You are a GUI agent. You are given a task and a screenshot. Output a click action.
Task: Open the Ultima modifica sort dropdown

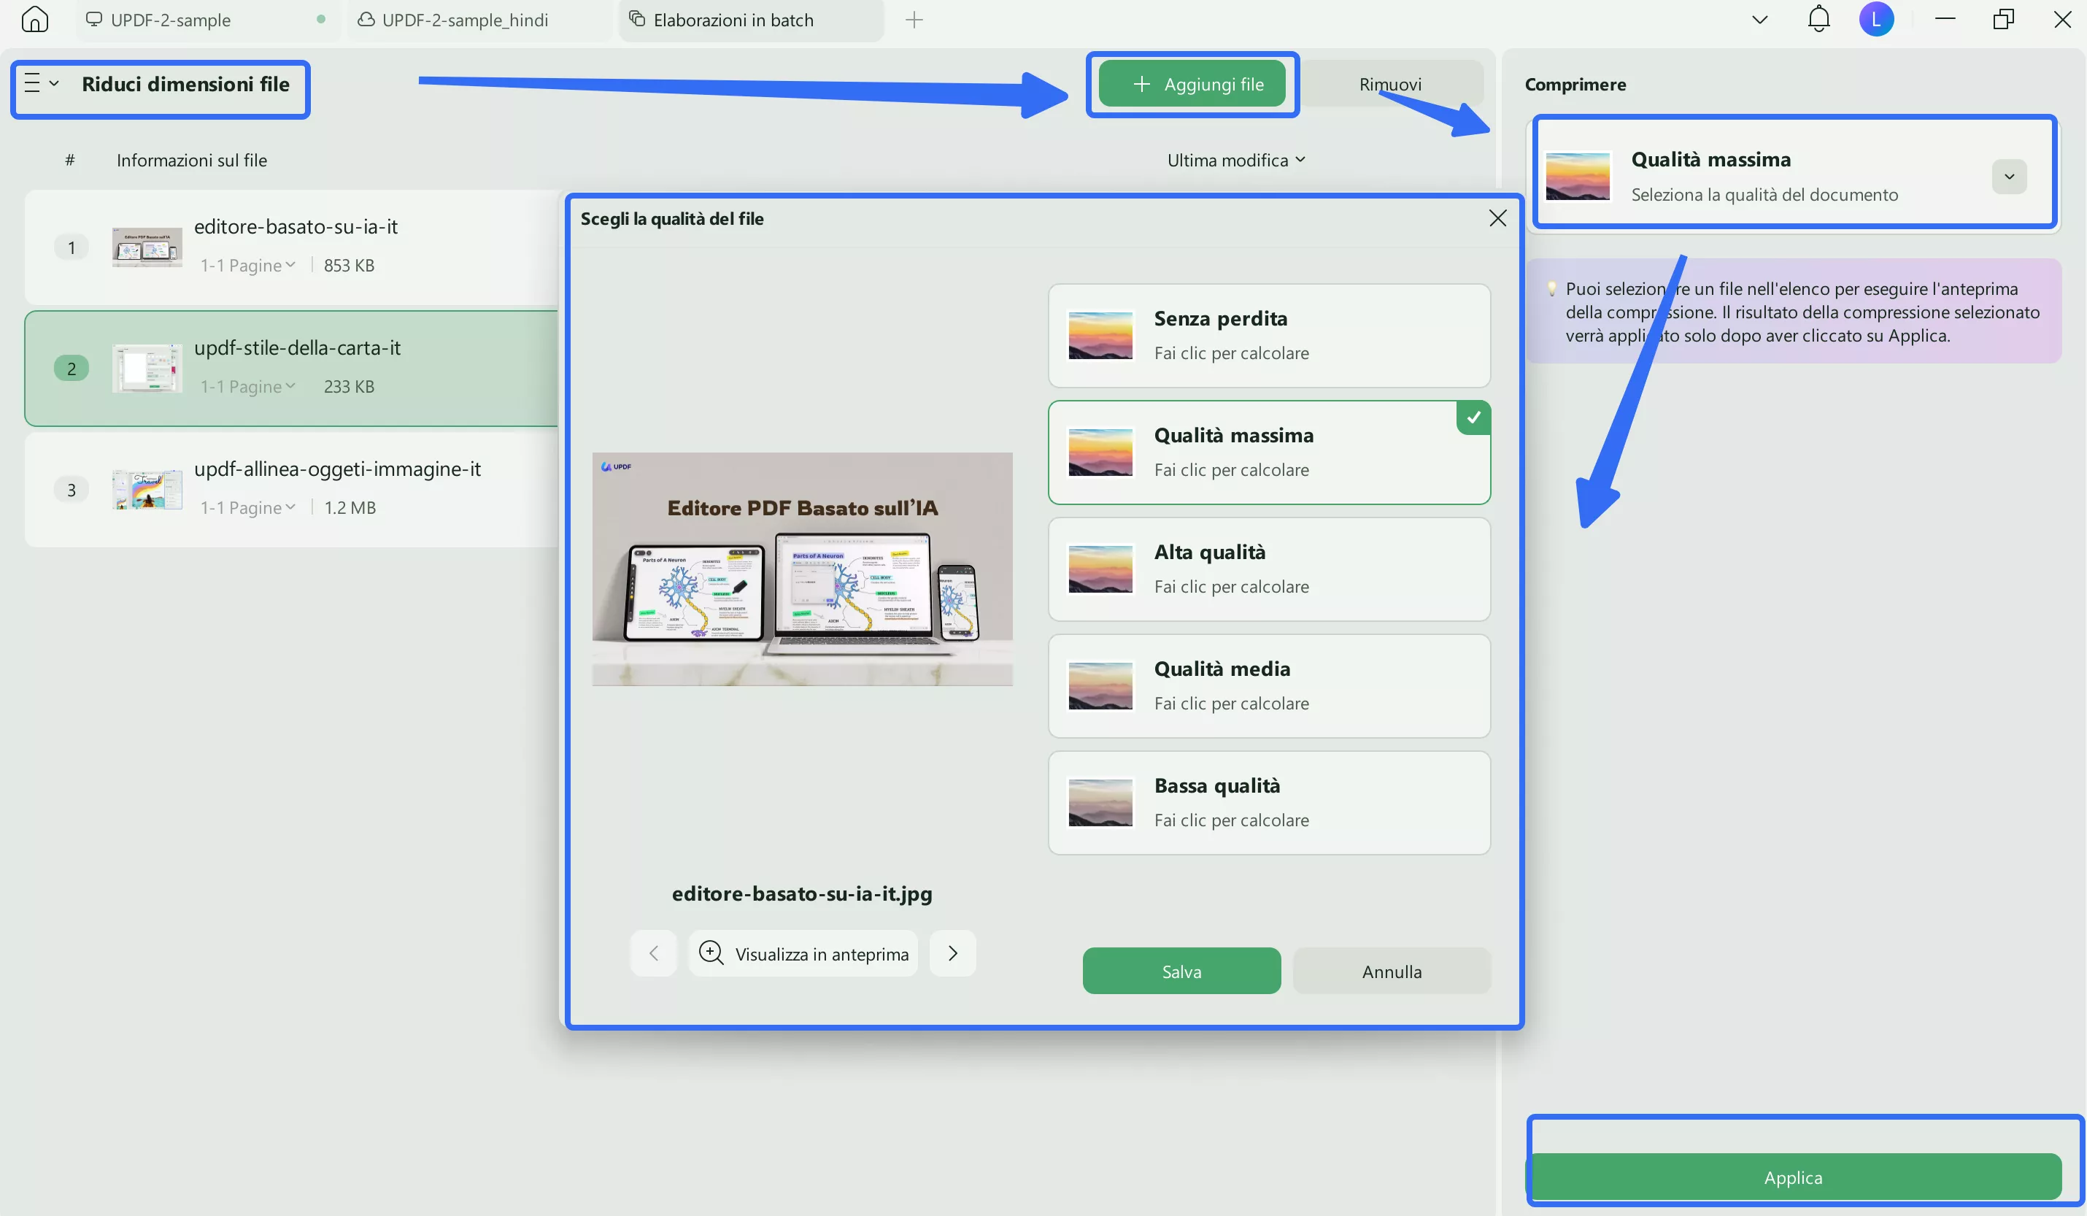(x=1235, y=160)
